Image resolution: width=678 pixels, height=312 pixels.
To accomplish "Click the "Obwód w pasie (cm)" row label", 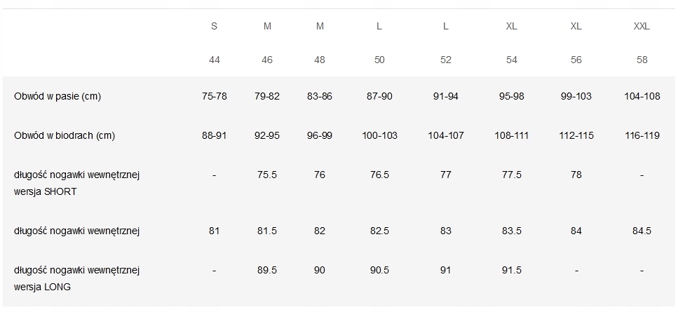I will click(57, 96).
